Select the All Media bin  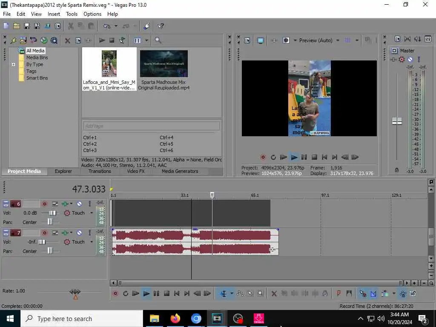point(35,51)
